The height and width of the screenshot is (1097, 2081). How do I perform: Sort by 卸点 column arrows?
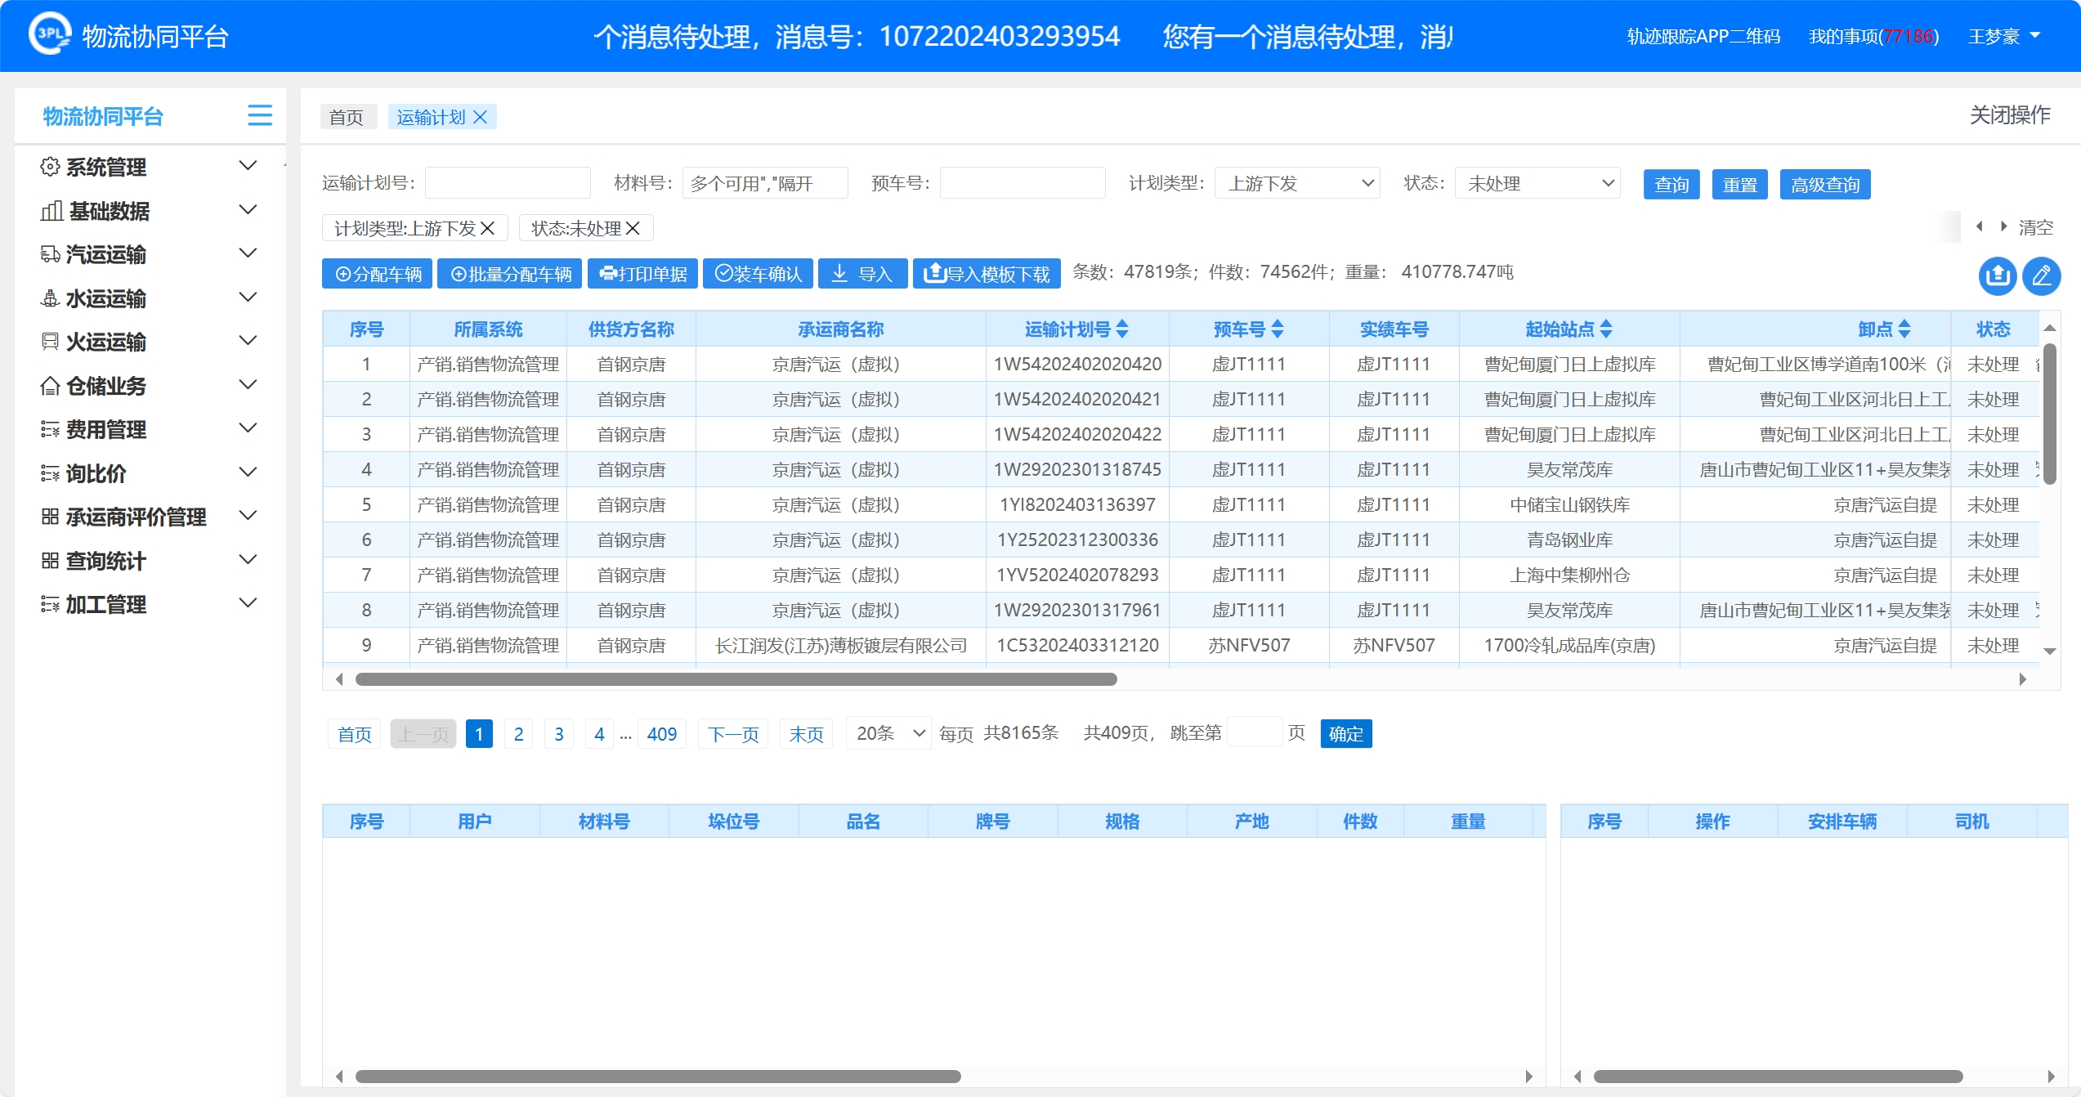(1904, 329)
